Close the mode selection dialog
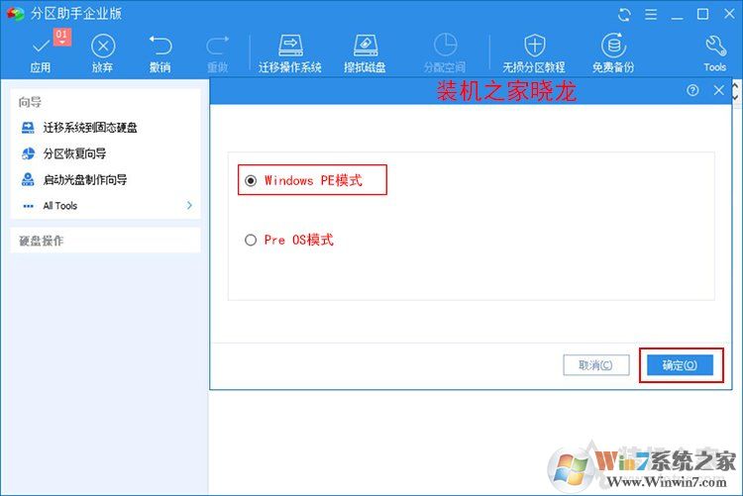The width and height of the screenshot is (743, 496). point(719,90)
